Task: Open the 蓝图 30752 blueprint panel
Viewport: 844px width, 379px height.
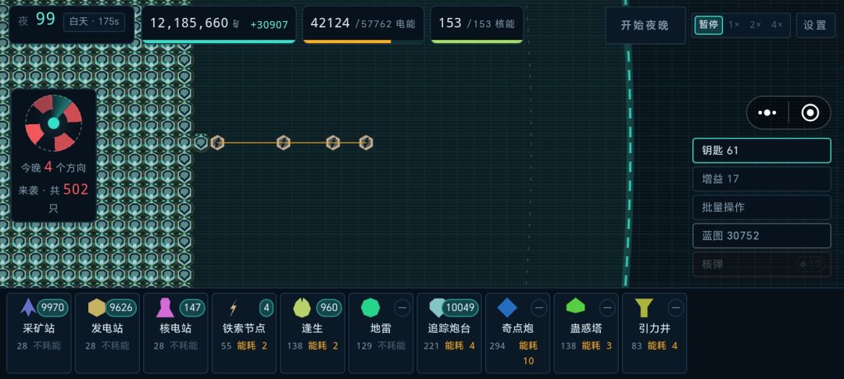Action: (x=762, y=236)
